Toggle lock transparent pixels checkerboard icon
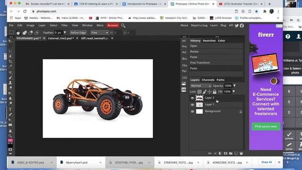The image size is (302, 170). coord(199,92)
